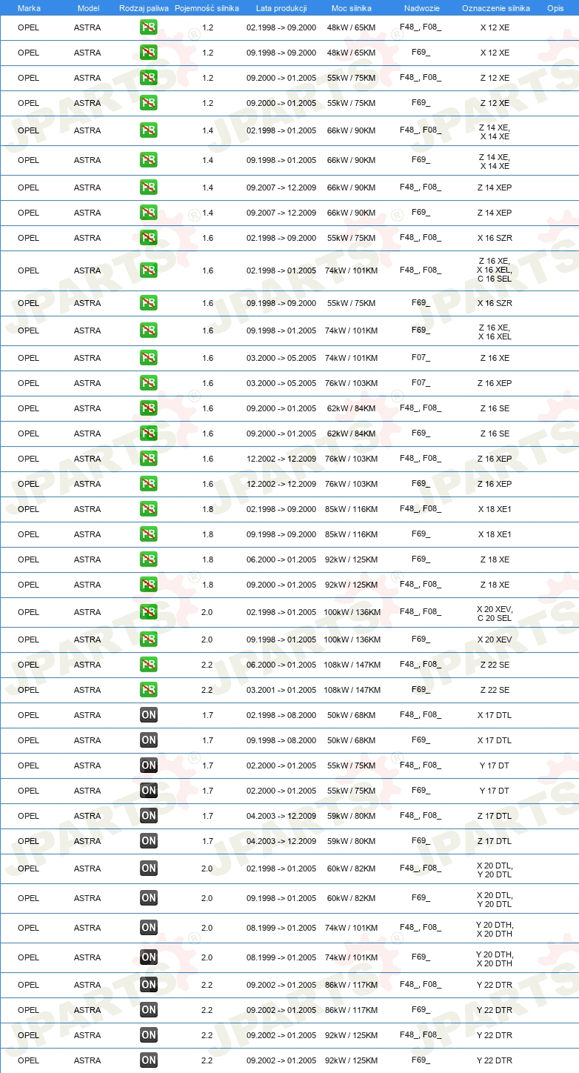Click the Oznaczenie silnika column header
Screen dimensions: 579x1073
click(496, 8)
